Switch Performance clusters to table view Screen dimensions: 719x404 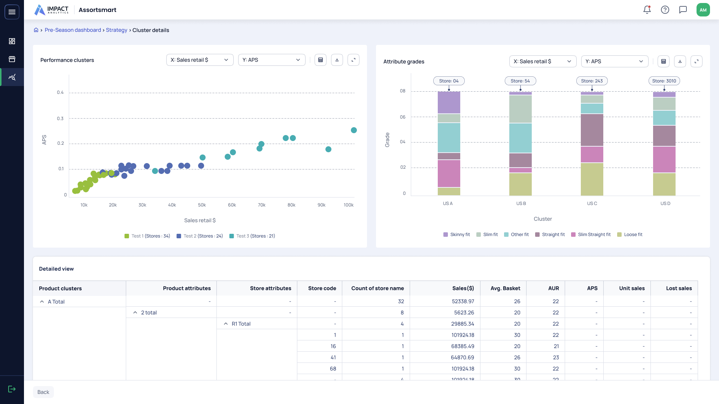[x=320, y=60]
